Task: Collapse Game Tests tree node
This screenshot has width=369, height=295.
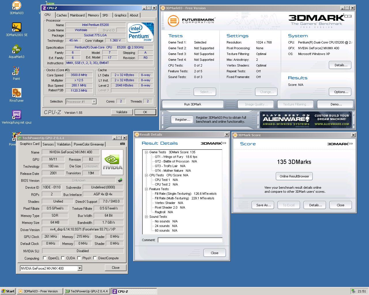Action: (x=146, y=152)
